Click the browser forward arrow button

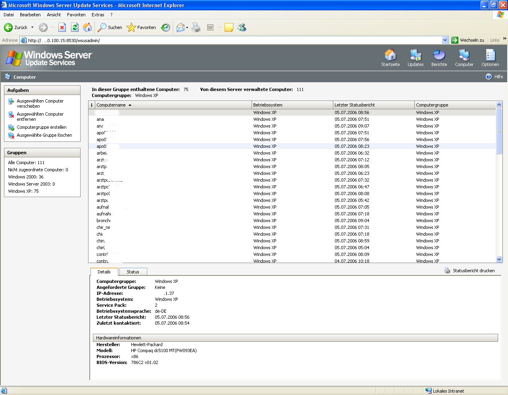pyautogui.click(x=43, y=27)
